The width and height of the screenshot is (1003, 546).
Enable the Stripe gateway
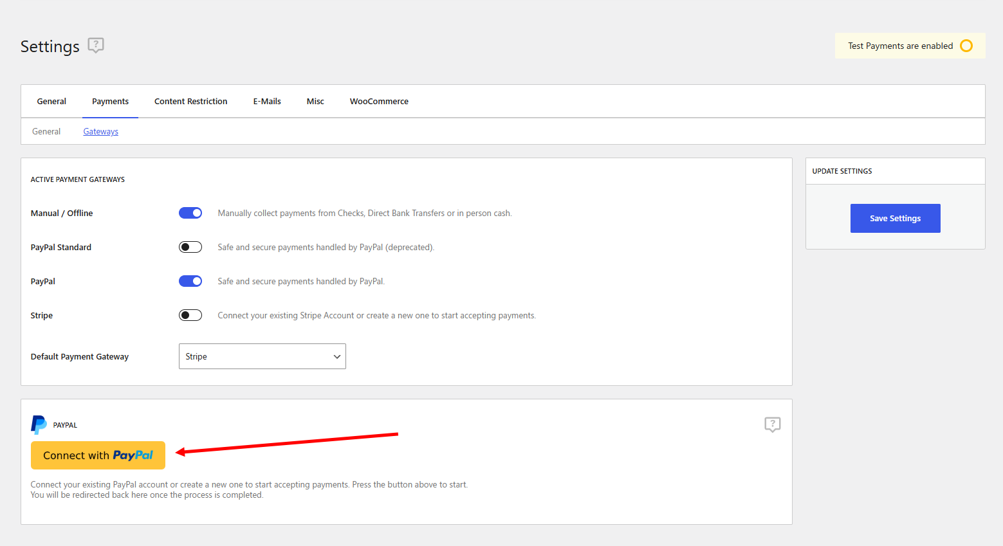(190, 314)
